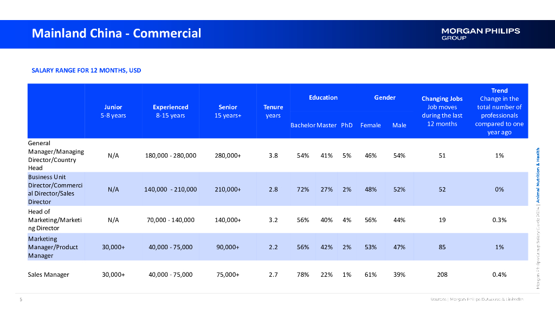Viewport: 555px width, 312px height.
Task: Select the Senior 15 years+ column header
Action: (x=228, y=111)
